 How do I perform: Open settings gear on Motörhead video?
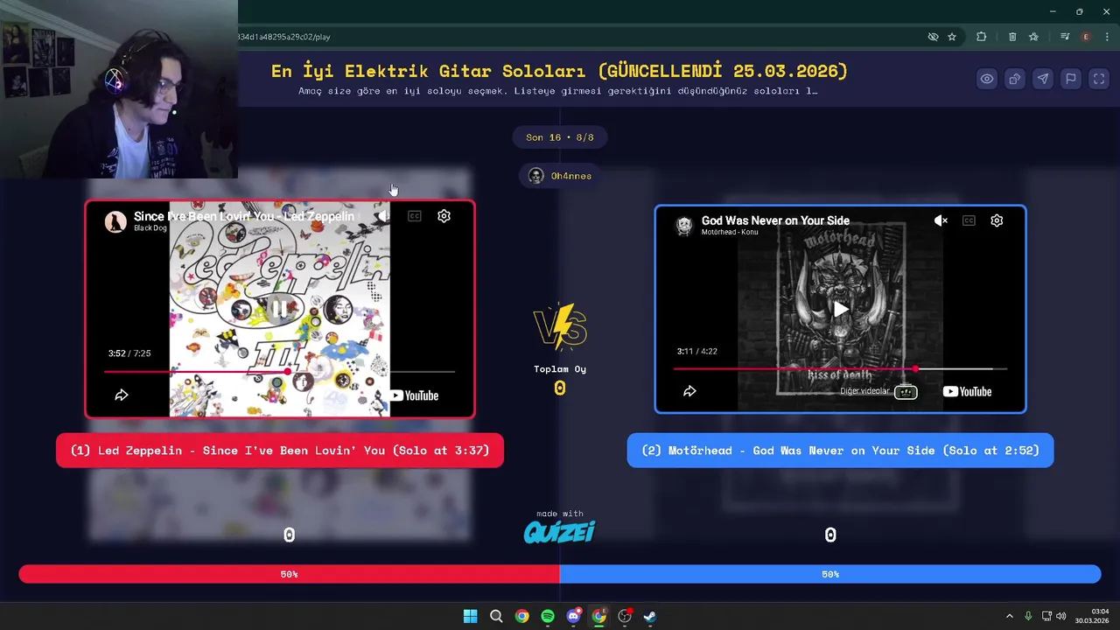(x=997, y=220)
